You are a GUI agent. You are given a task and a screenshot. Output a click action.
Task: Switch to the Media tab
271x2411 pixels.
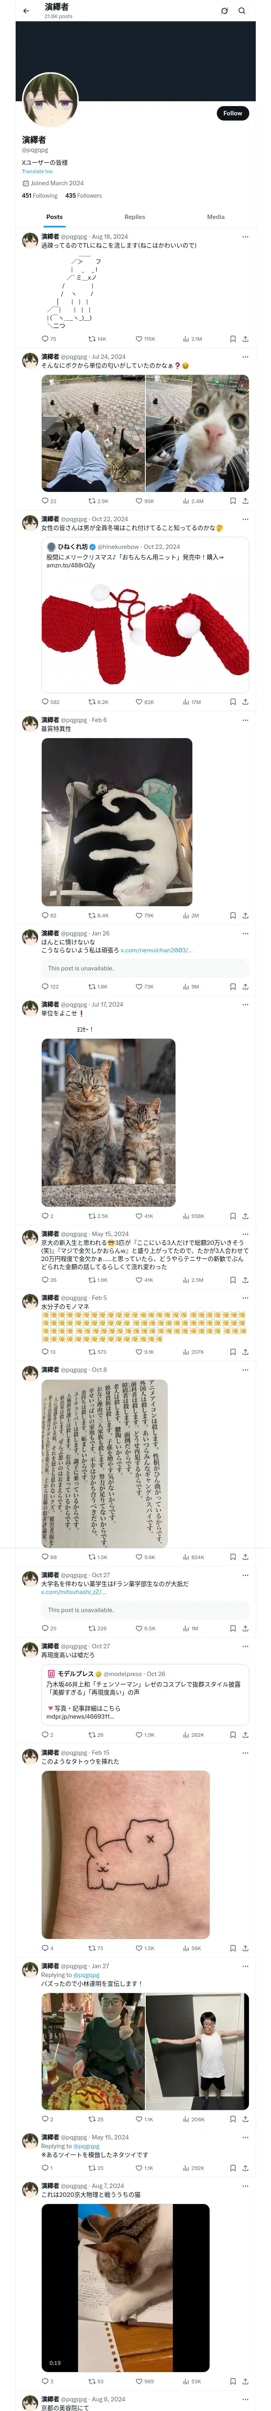[x=216, y=216]
